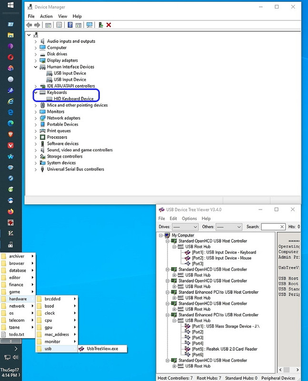Screen dimensions: 308x381
Task: Open the monitor subfolder in hardware menu
Action: (x=57, y=341)
